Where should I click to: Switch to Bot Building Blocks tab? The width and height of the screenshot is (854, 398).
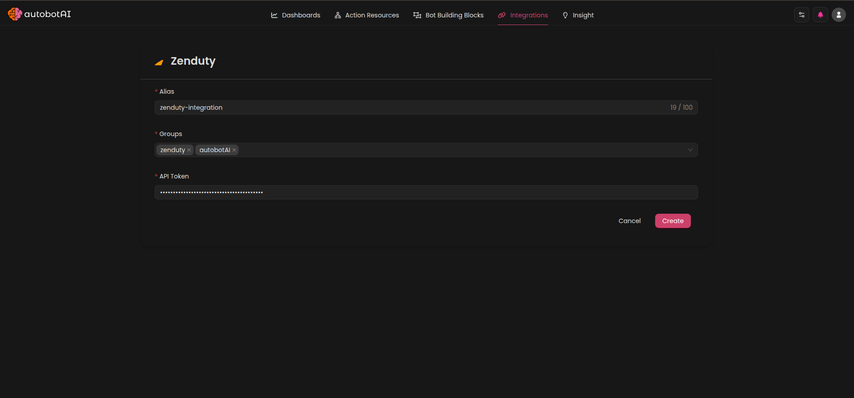[x=449, y=15]
